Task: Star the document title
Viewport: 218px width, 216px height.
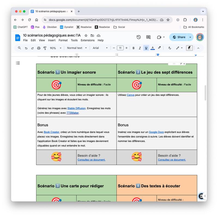Action: (x=86, y=36)
